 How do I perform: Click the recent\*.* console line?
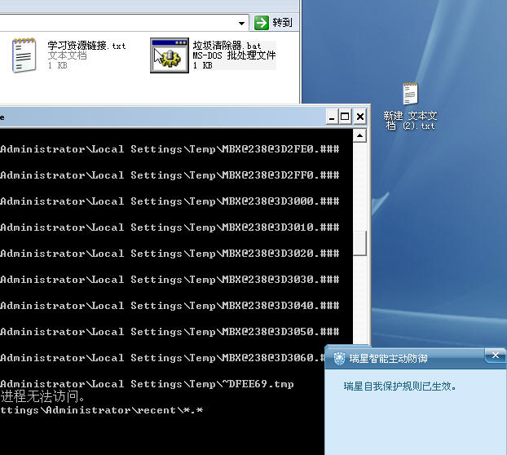[x=102, y=410]
